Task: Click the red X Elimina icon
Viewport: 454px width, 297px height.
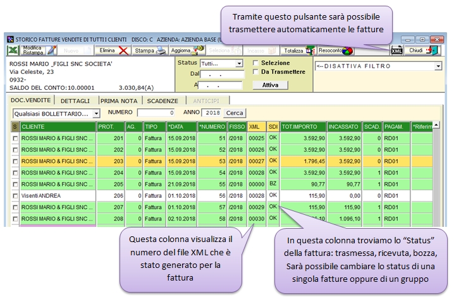Action: [124, 51]
